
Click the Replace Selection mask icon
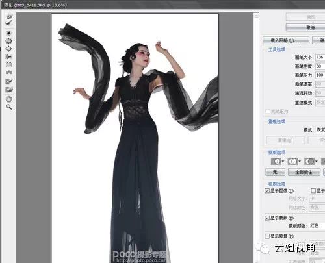(x=276, y=162)
